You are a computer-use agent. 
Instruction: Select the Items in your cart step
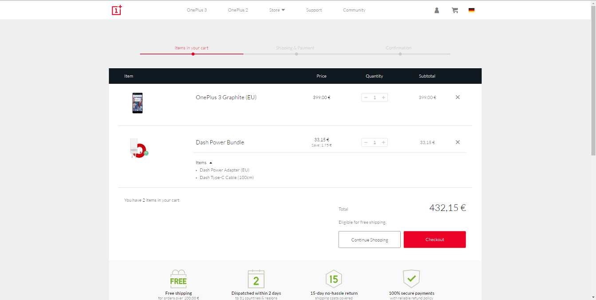point(191,48)
